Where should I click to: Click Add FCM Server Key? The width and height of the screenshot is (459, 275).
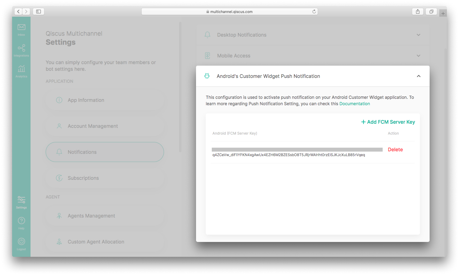[388, 122]
